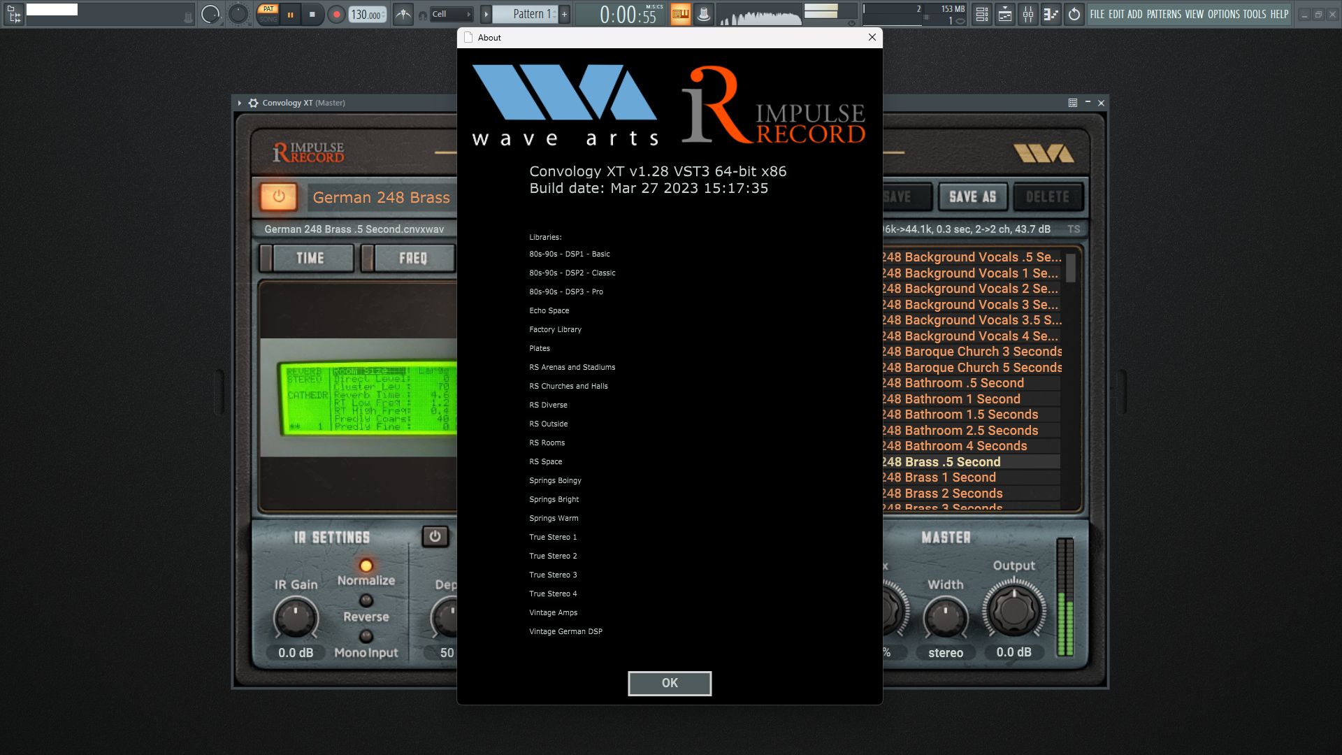
Task: Open the German 248 Brass preset selector
Action: (x=382, y=197)
